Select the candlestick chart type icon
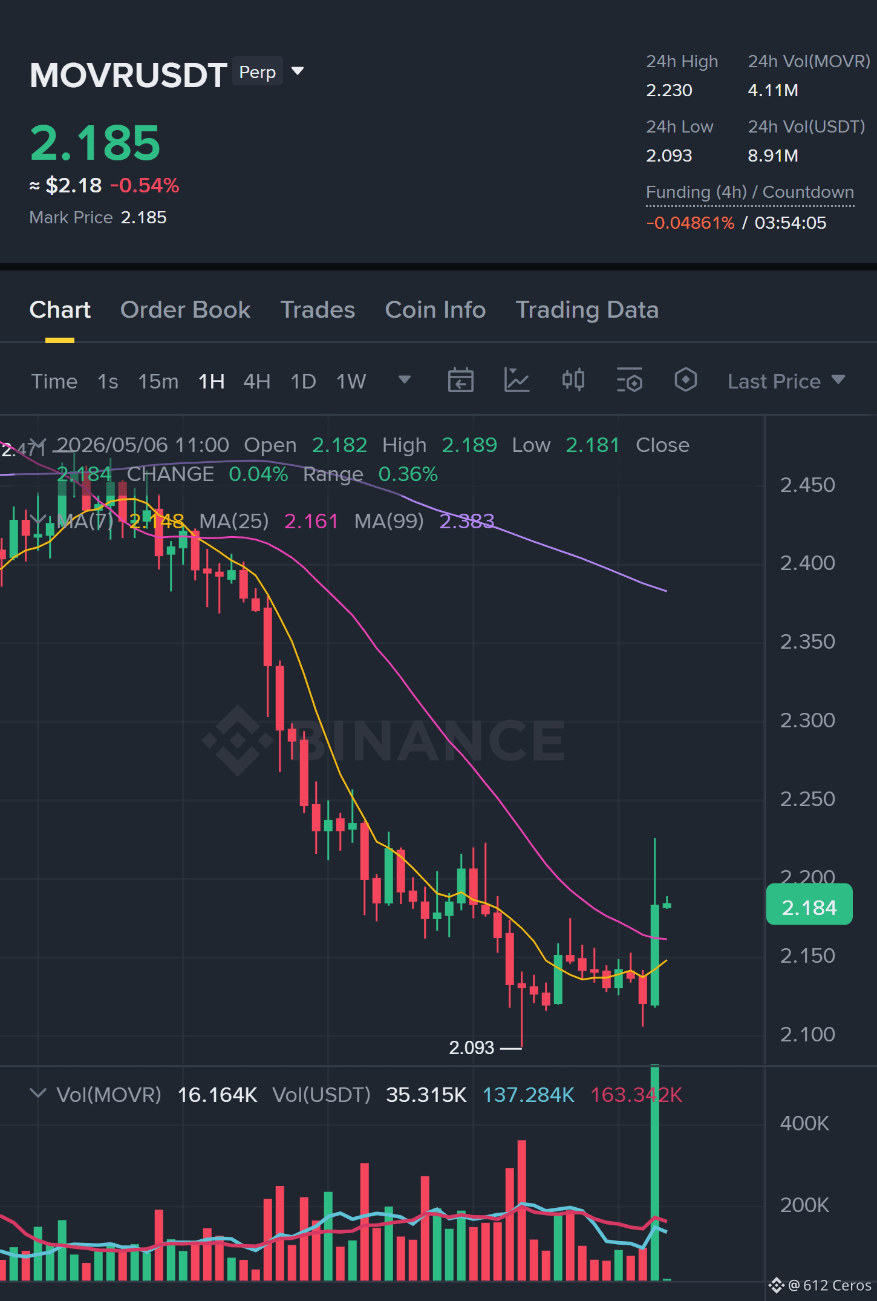This screenshot has width=877, height=1301. point(573,380)
